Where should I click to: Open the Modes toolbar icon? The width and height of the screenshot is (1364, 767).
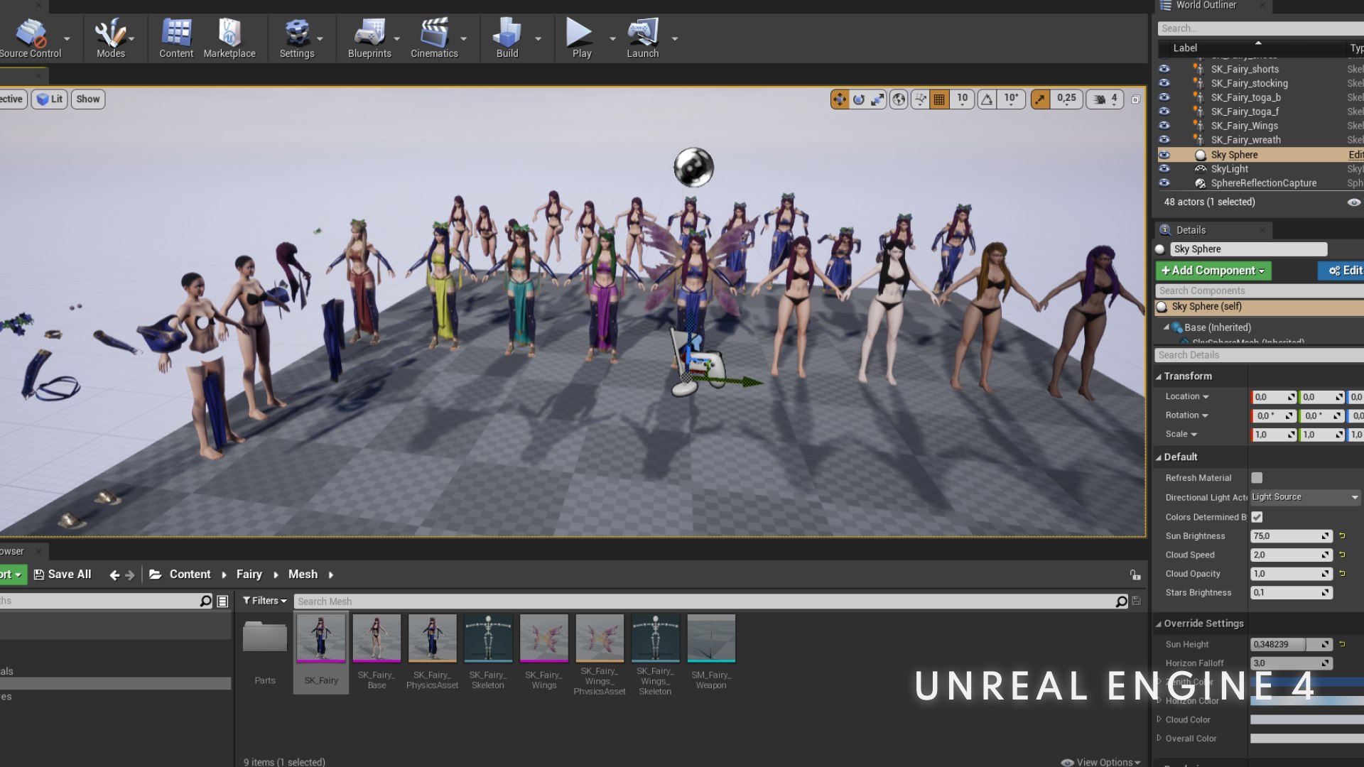[x=111, y=38]
